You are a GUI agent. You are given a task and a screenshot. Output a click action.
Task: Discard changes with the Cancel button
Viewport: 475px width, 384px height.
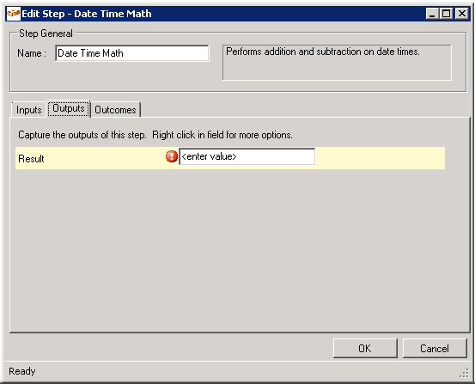[435, 349]
